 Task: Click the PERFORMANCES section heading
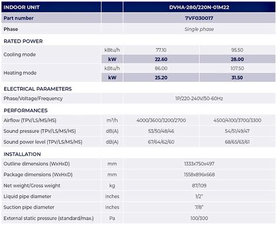26,111
